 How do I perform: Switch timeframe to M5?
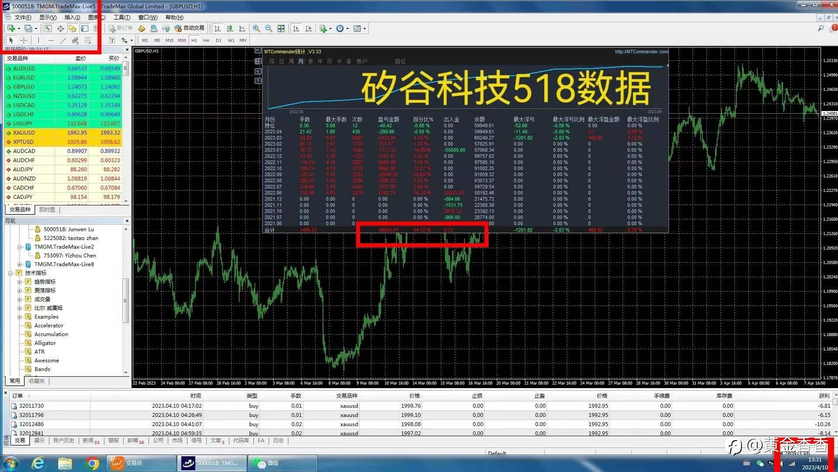coord(157,40)
